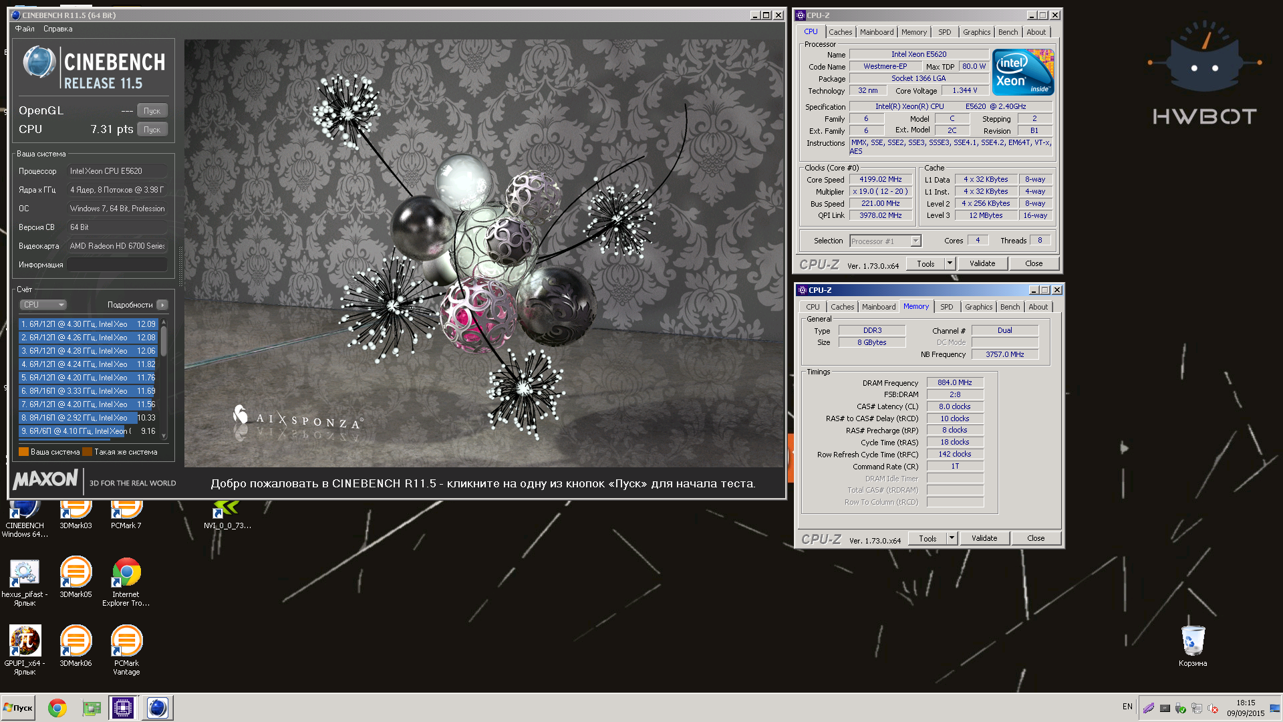Click the Chrome icon in the taskbar
Image resolution: width=1283 pixels, height=722 pixels.
(57, 708)
